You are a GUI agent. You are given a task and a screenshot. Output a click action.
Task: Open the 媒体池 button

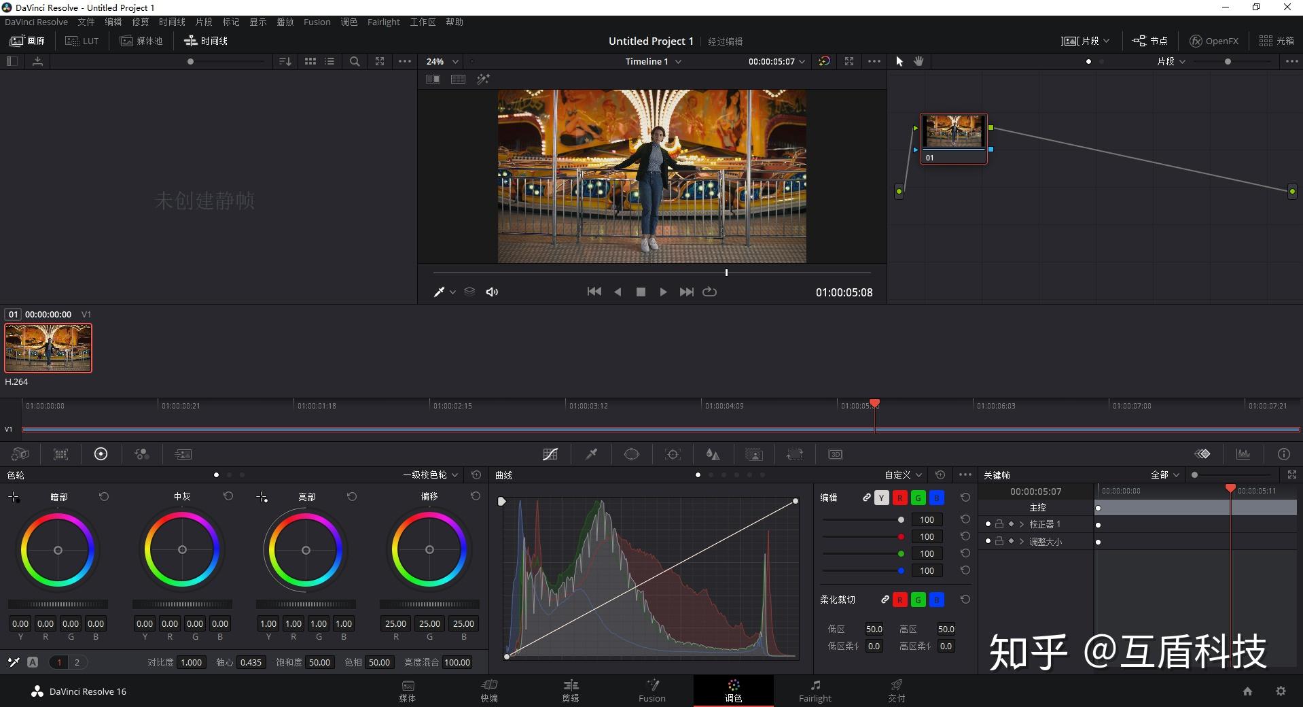coord(141,41)
